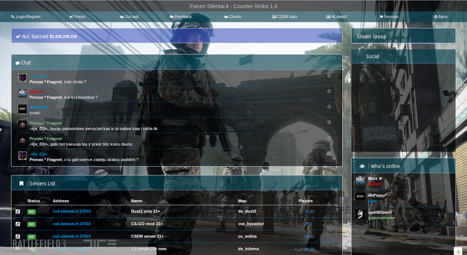Go to the Forum nav link
Image resolution: width=467 pixels, height=255 pixels.
tap(78, 17)
